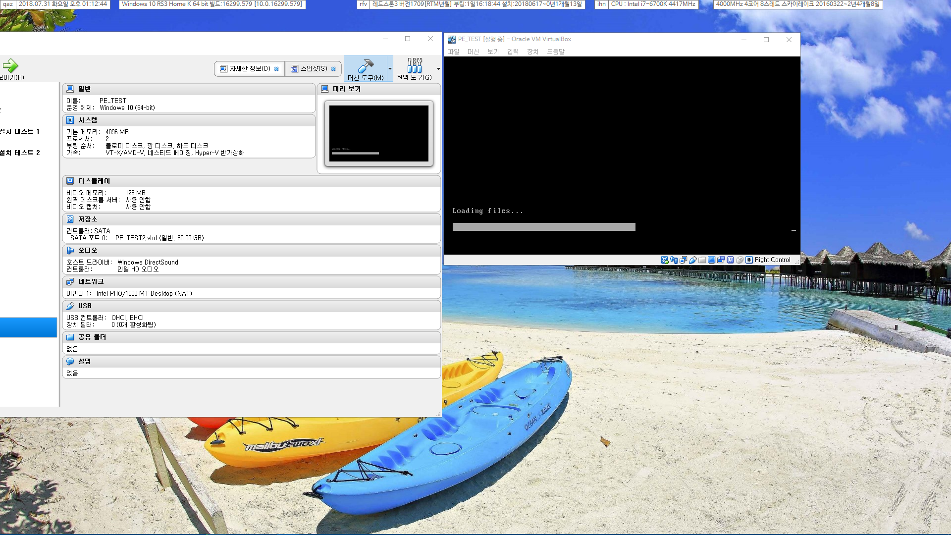This screenshot has width=951, height=535.
Task: Select VM '설치 테스트 2' in list
Action: coord(20,153)
